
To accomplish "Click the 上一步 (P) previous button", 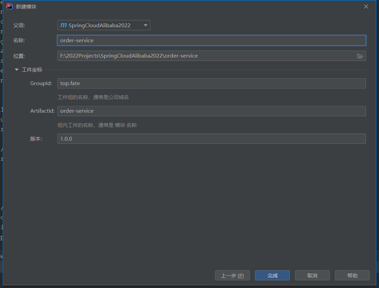I will [232, 275].
